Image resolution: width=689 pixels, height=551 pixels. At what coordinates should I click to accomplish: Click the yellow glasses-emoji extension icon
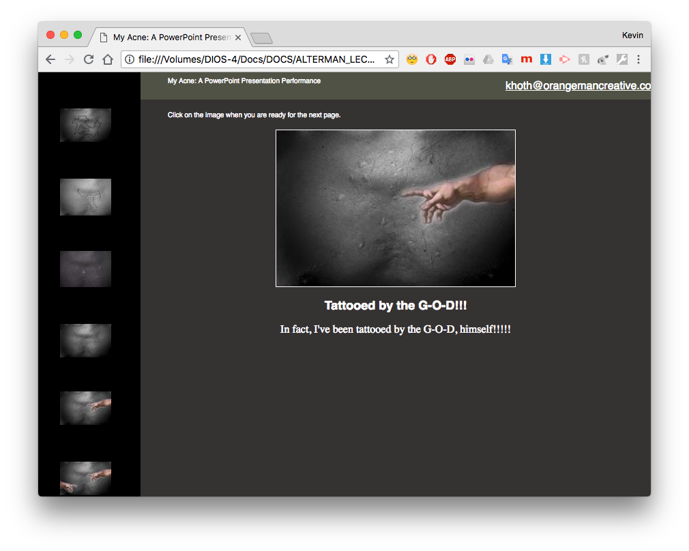pos(412,59)
